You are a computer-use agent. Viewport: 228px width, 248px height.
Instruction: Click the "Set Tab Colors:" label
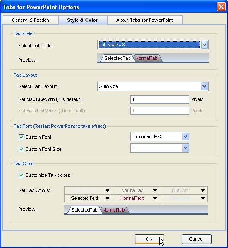[x=34, y=190]
